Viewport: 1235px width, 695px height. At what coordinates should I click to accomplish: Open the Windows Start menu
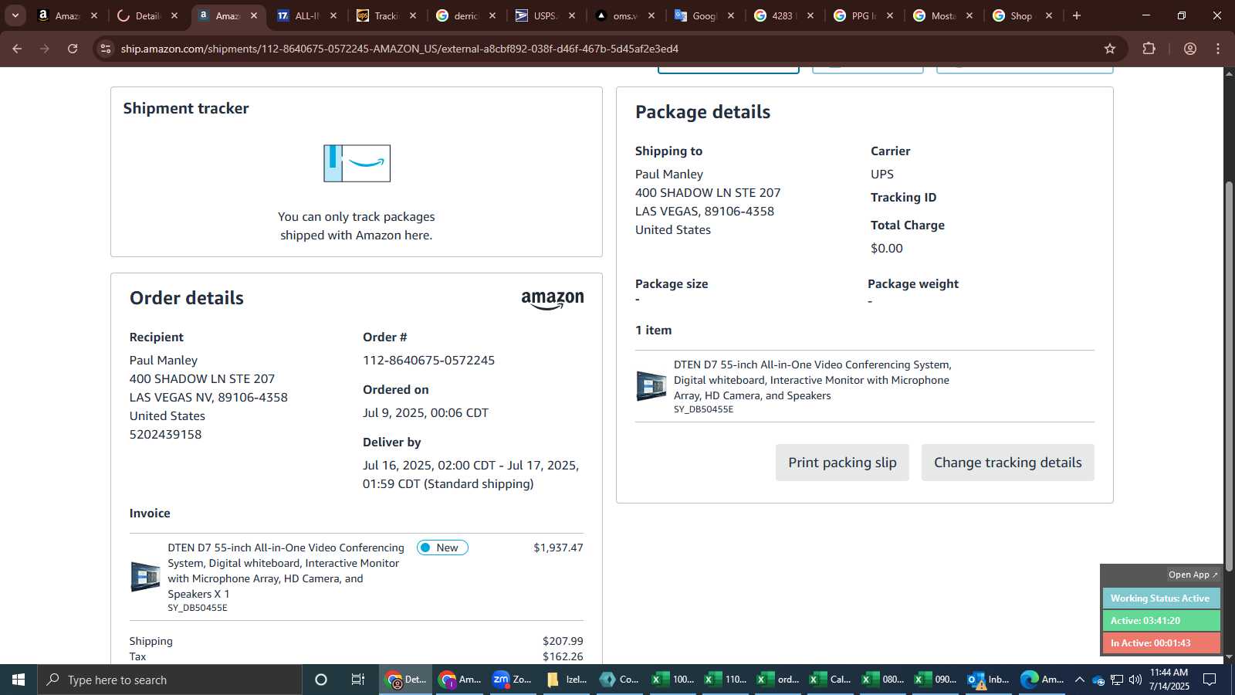click(x=19, y=680)
